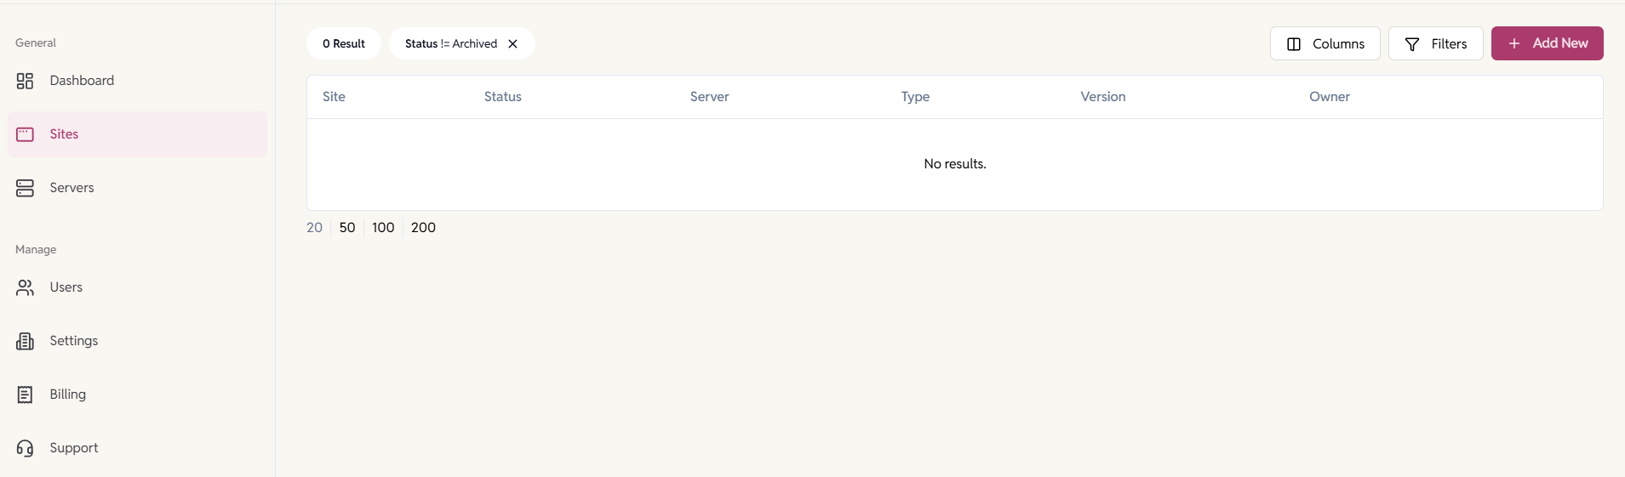Click the Status column header
The image size is (1625, 477).
502,97
